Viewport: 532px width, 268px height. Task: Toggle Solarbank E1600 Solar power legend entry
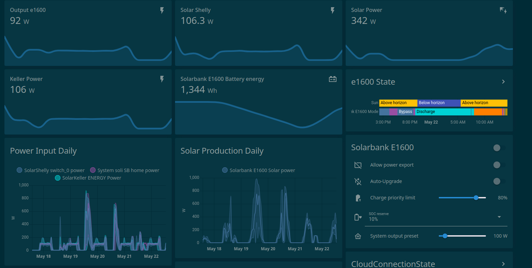[x=258, y=170]
